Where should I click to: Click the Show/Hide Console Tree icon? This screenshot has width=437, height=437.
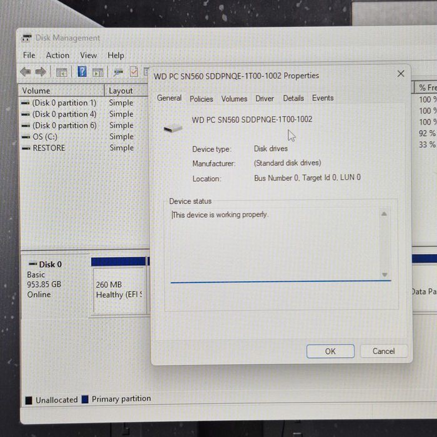point(62,72)
